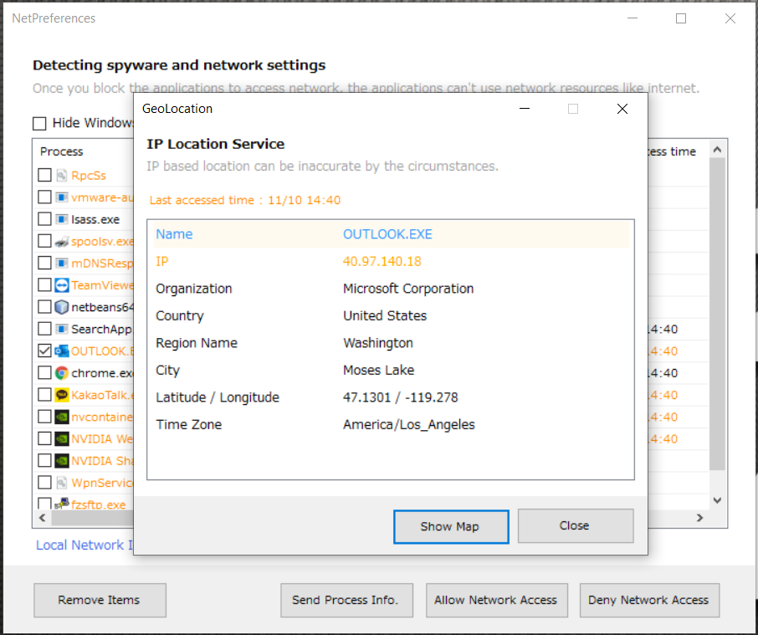The width and height of the screenshot is (758, 635).
Task: Click the vmware-au process icon
Action: click(x=61, y=197)
